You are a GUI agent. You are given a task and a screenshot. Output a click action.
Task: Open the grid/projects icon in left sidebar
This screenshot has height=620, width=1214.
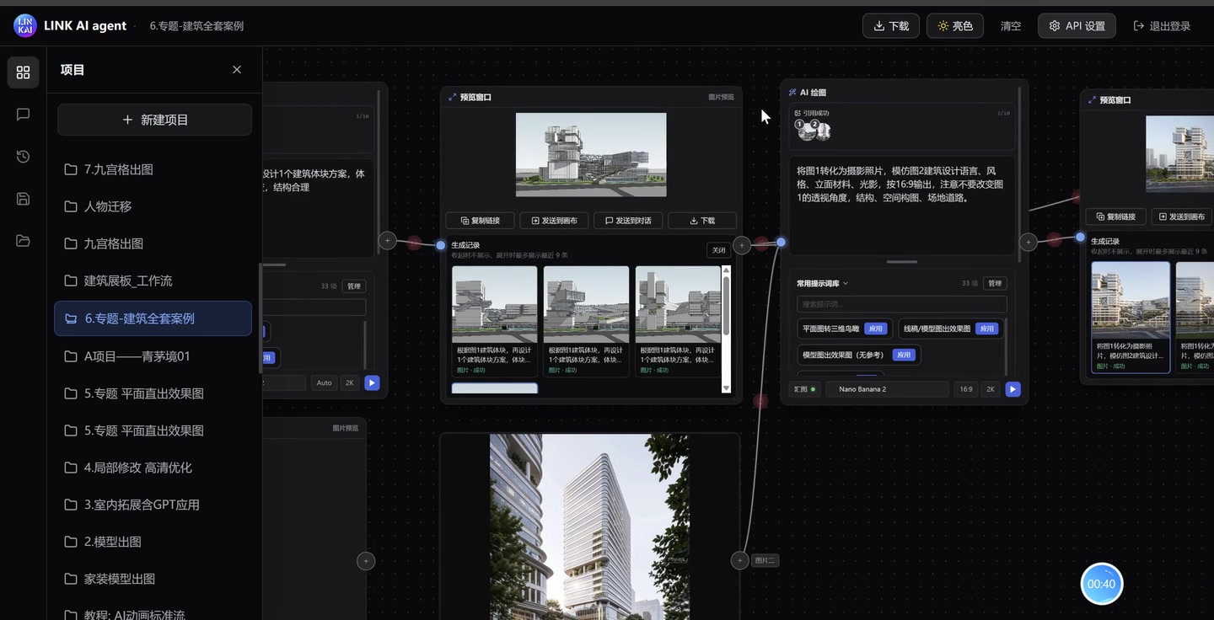pos(23,72)
